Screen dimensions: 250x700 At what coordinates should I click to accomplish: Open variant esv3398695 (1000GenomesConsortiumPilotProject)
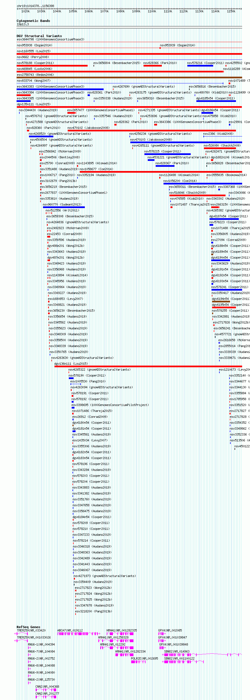pos(110,405)
